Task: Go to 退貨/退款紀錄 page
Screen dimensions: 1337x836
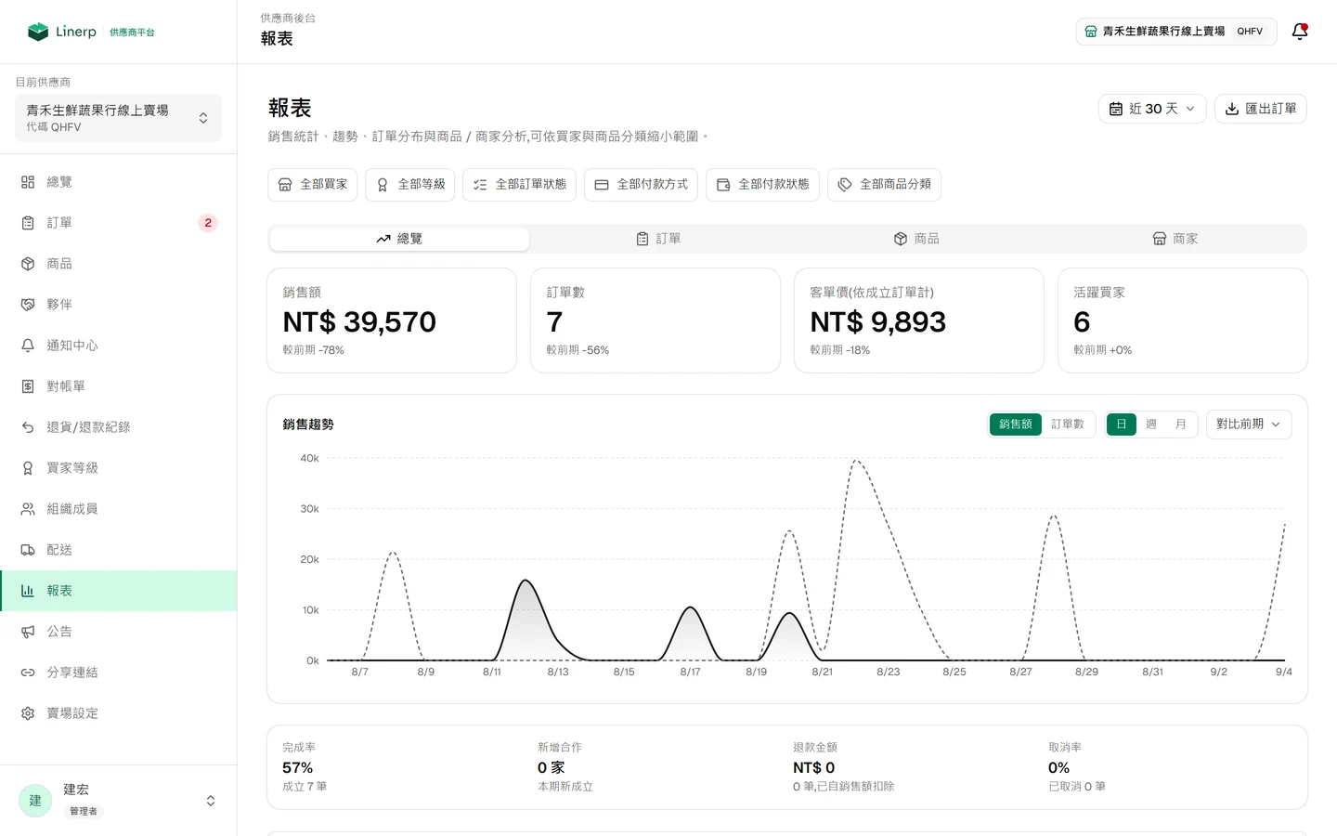Action: click(118, 427)
